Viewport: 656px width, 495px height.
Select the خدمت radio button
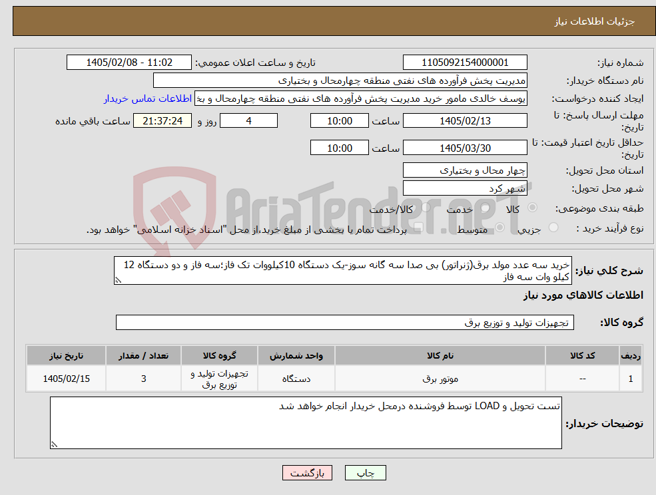[486, 208]
